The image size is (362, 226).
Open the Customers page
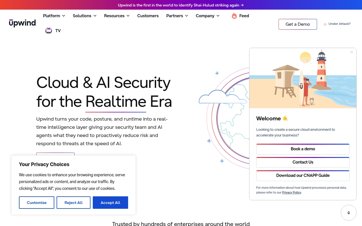pos(148,16)
